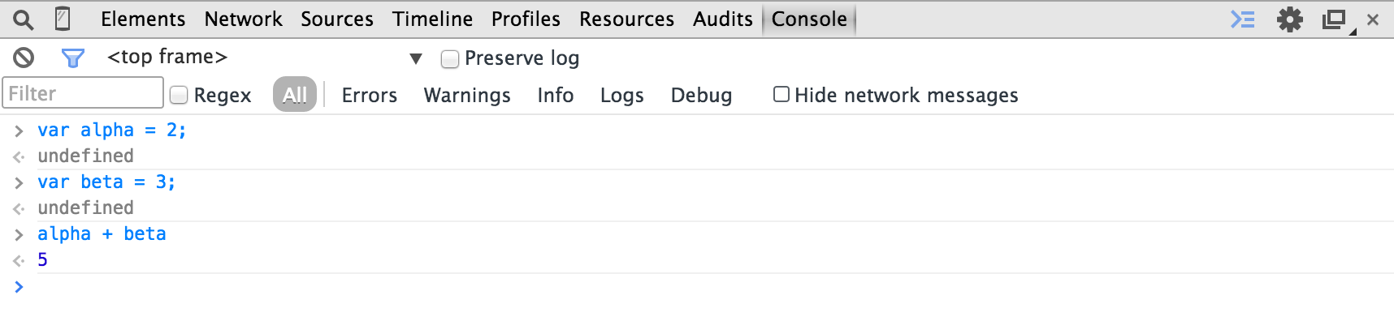
Task: Switch to the Elements tab
Action: [x=143, y=19]
